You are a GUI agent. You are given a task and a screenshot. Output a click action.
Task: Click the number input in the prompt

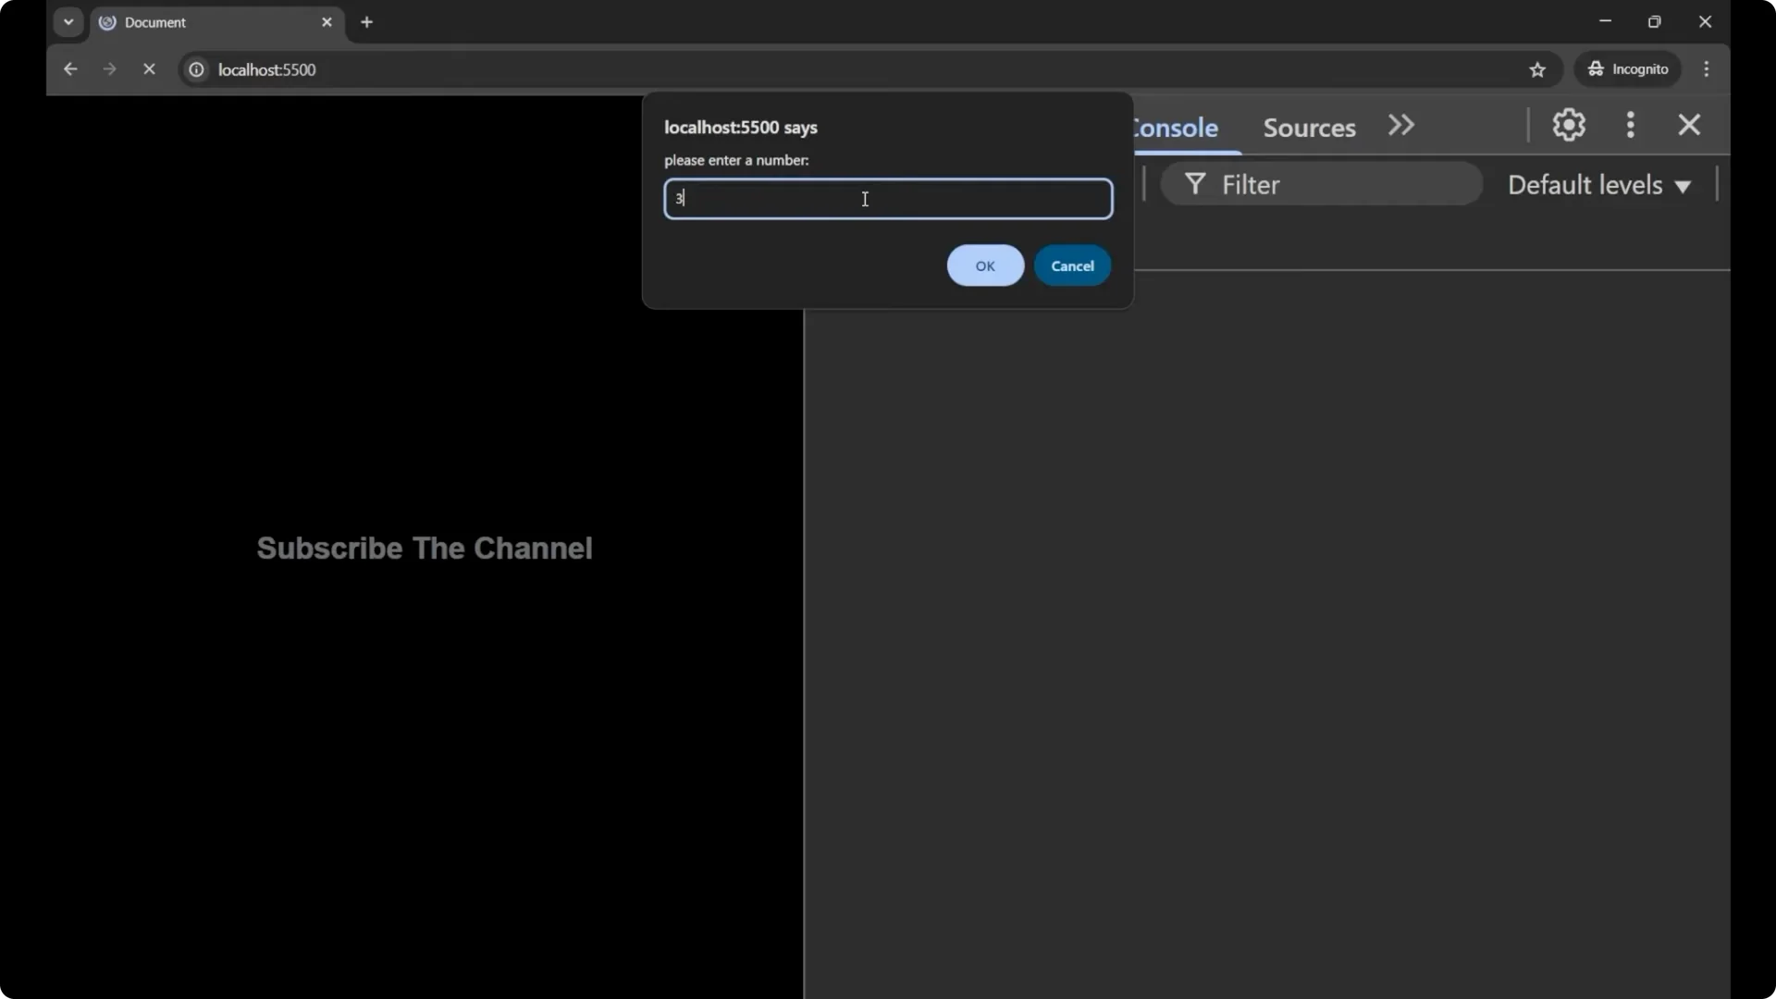(888, 199)
